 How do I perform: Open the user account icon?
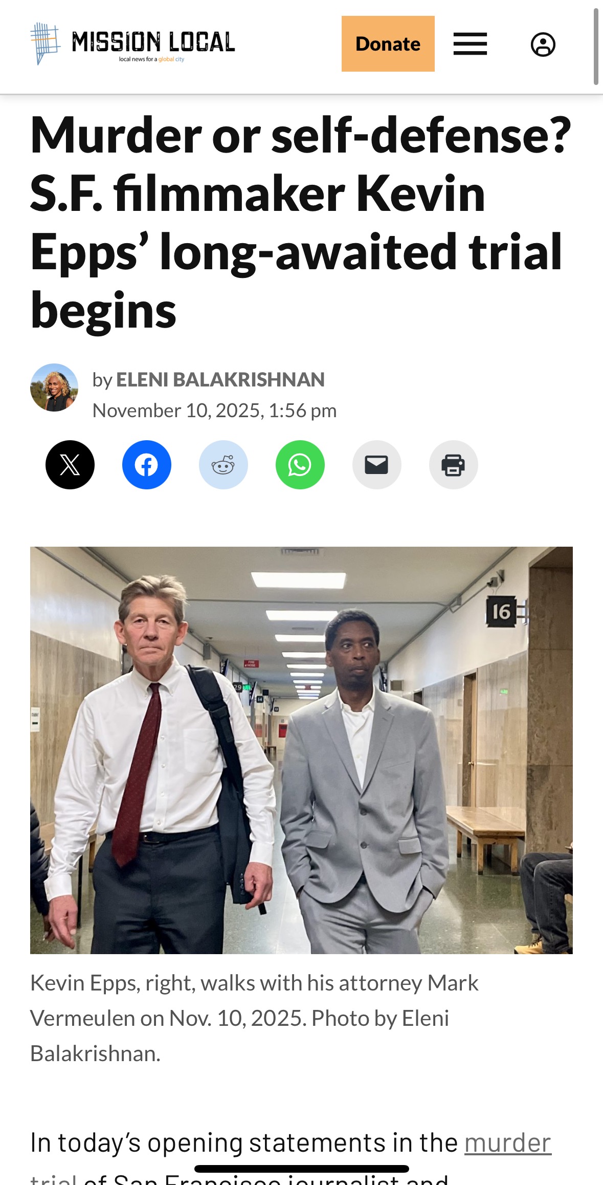(543, 45)
